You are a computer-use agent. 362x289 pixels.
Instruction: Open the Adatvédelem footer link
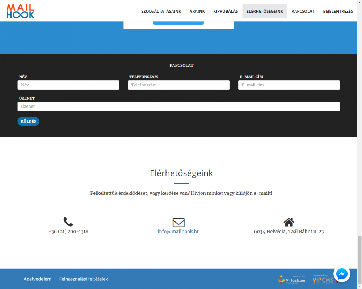point(37,279)
